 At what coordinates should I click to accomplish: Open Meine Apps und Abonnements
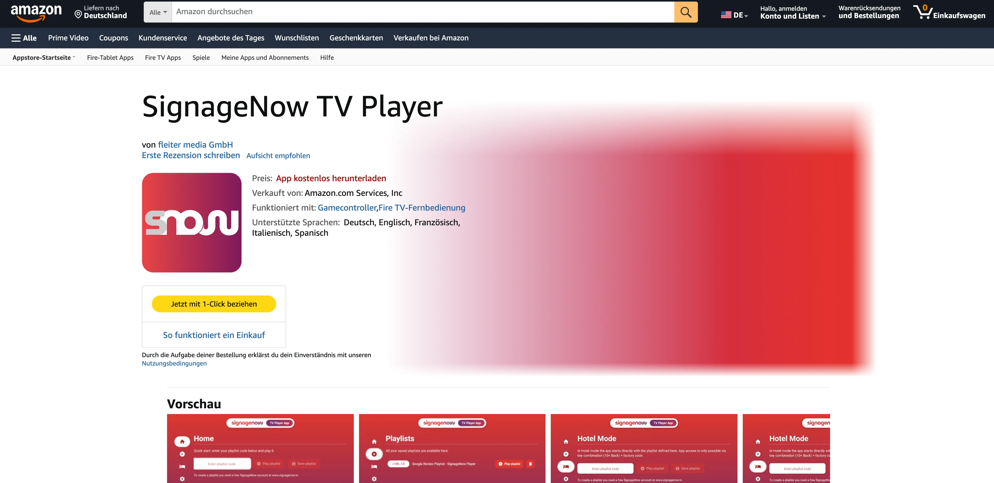point(265,57)
